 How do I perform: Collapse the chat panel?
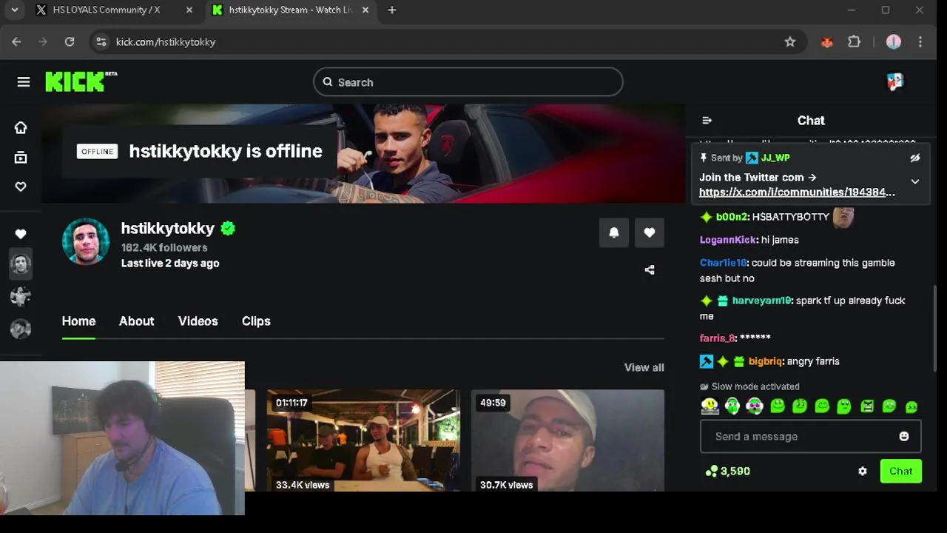(x=707, y=120)
